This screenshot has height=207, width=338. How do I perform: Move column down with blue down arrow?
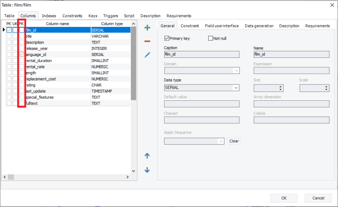tap(147, 170)
